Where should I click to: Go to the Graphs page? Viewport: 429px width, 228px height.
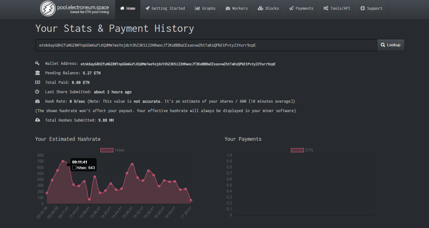pos(205,9)
